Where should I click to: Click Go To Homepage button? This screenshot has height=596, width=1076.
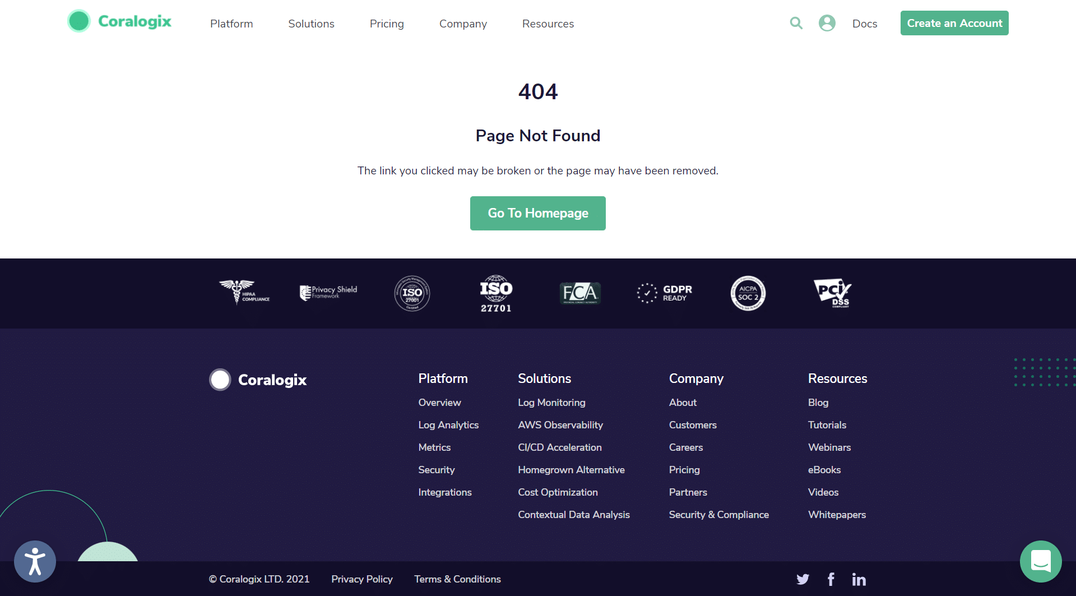tap(538, 213)
